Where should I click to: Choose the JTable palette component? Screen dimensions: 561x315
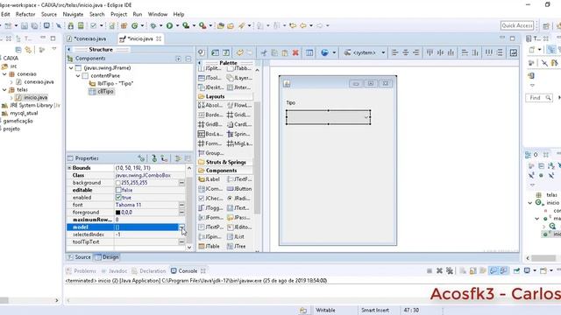click(209, 247)
